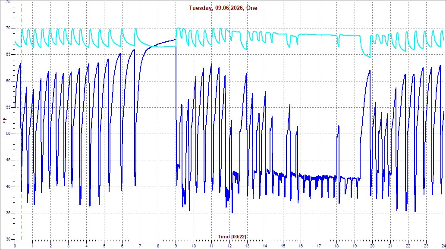The width and height of the screenshot is (446, 250).
Task: Click y-axis tick label 45
Action: pos(8,160)
